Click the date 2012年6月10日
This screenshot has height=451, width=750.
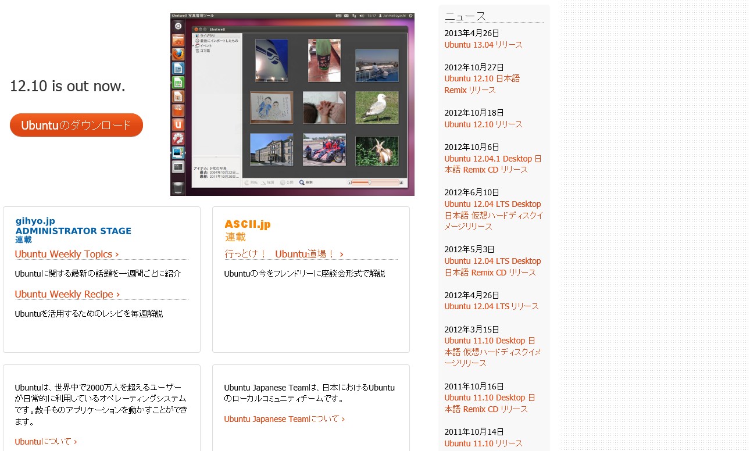[x=472, y=192]
